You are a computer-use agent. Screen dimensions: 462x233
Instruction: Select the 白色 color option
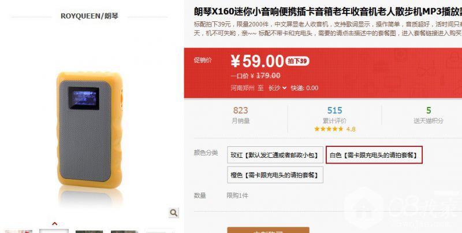point(374,155)
